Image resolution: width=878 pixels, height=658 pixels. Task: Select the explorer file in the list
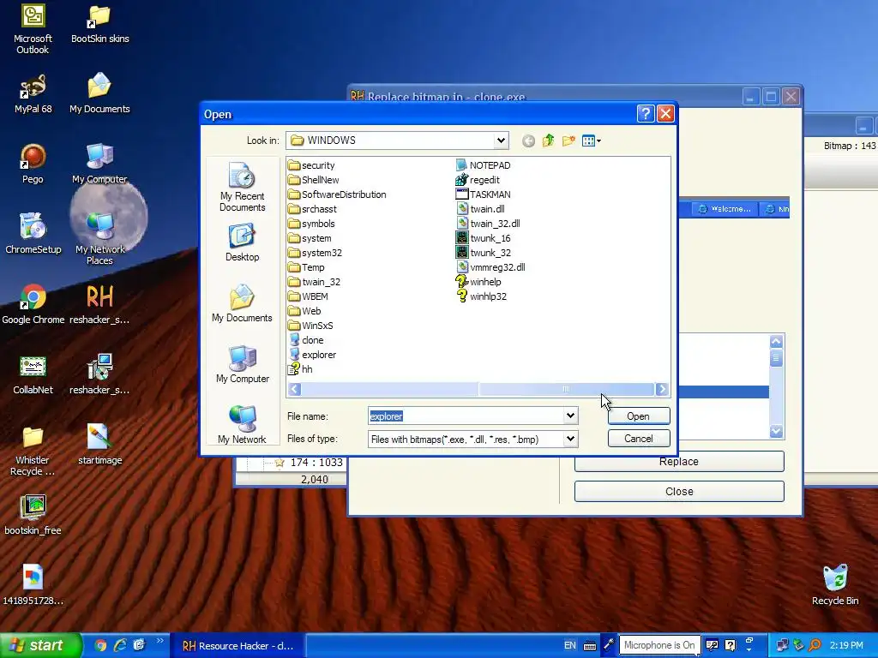[x=312, y=354]
